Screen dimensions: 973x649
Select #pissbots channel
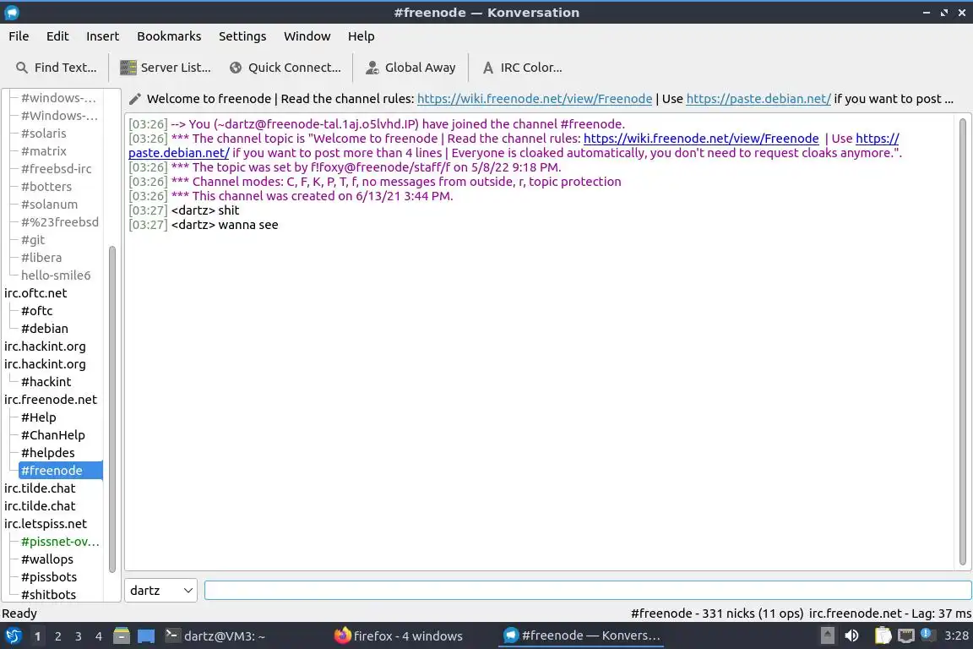coord(48,577)
